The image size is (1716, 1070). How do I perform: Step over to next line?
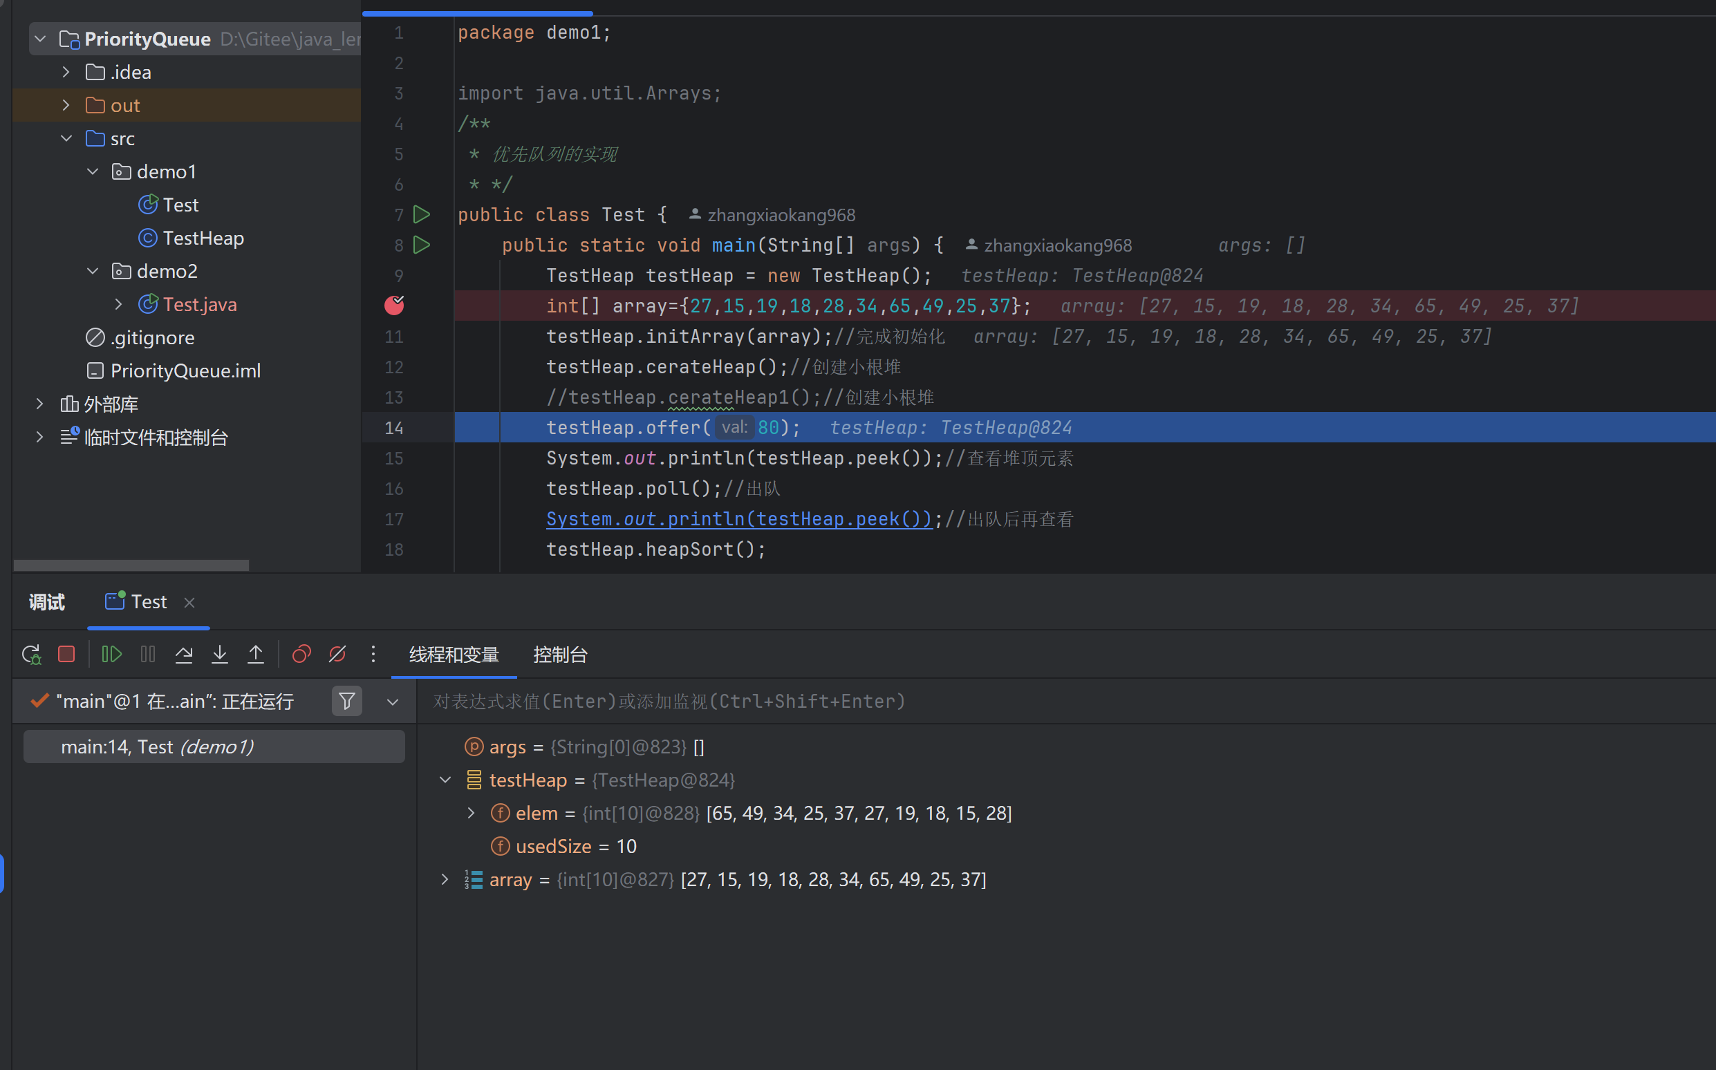tap(183, 654)
